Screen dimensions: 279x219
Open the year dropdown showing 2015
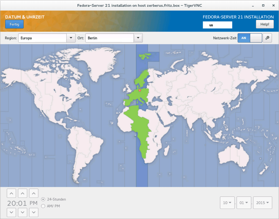click(x=262, y=203)
